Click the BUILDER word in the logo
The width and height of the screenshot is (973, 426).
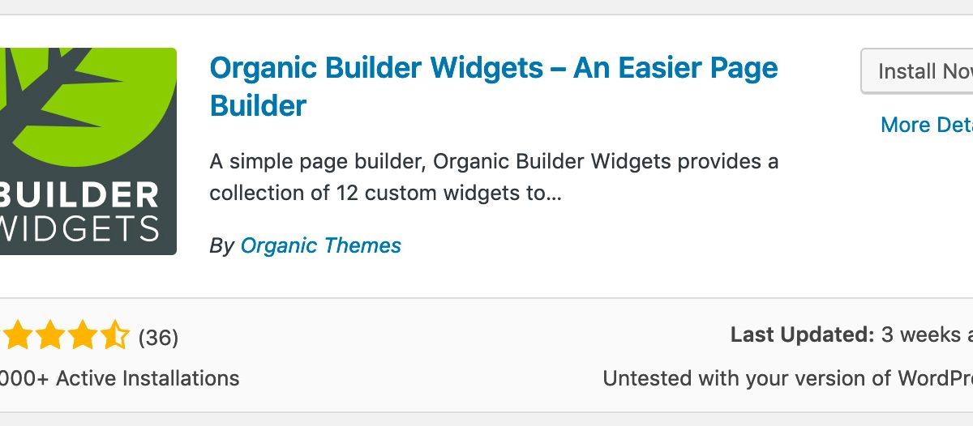point(79,195)
